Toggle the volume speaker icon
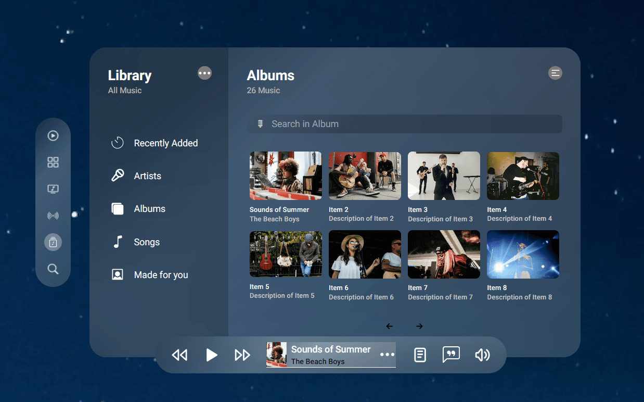This screenshot has height=402, width=644. pos(482,355)
